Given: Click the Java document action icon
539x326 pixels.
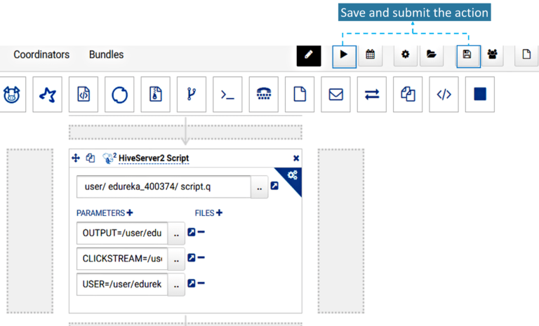Looking at the screenshot, I should pos(84,95).
